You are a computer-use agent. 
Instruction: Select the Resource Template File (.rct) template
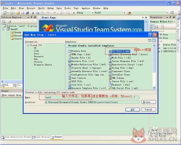[87, 88]
